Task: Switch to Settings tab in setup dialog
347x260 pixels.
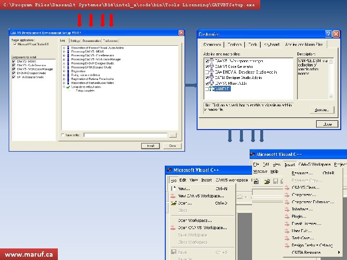Action: click(75, 40)
